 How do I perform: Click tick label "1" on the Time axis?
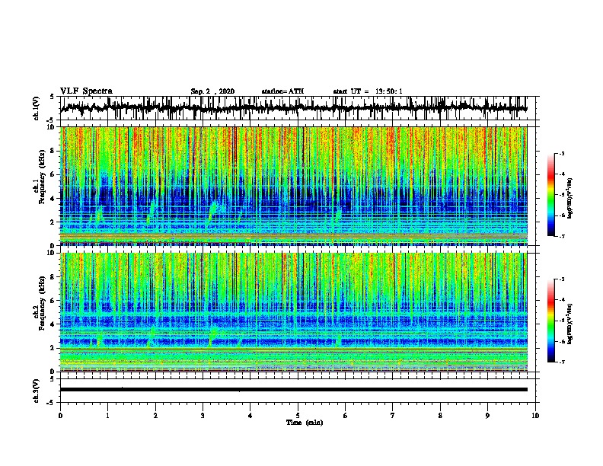(x=107, y=416)
